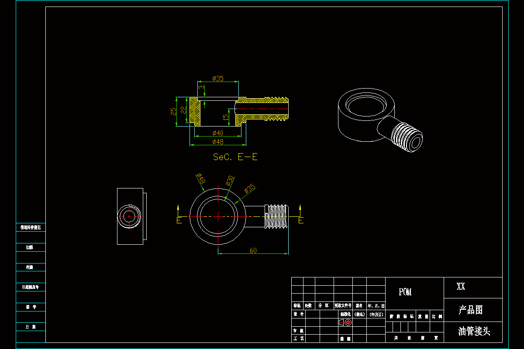524x349 pixels.
Task: Select the ø40 dimension in section view
Action: 217,133
